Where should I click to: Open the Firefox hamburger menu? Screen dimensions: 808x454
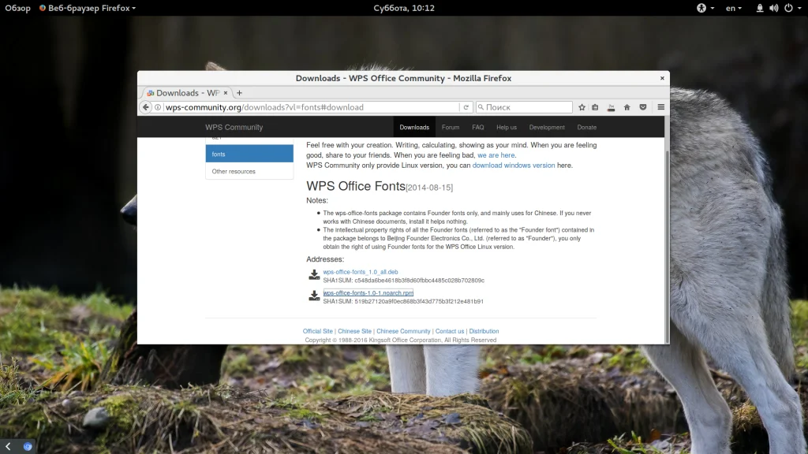[x=660, y=107]
